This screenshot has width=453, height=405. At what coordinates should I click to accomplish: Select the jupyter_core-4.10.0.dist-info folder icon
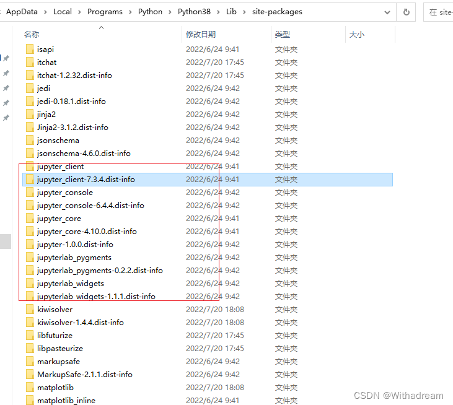[x=30, y=231]
